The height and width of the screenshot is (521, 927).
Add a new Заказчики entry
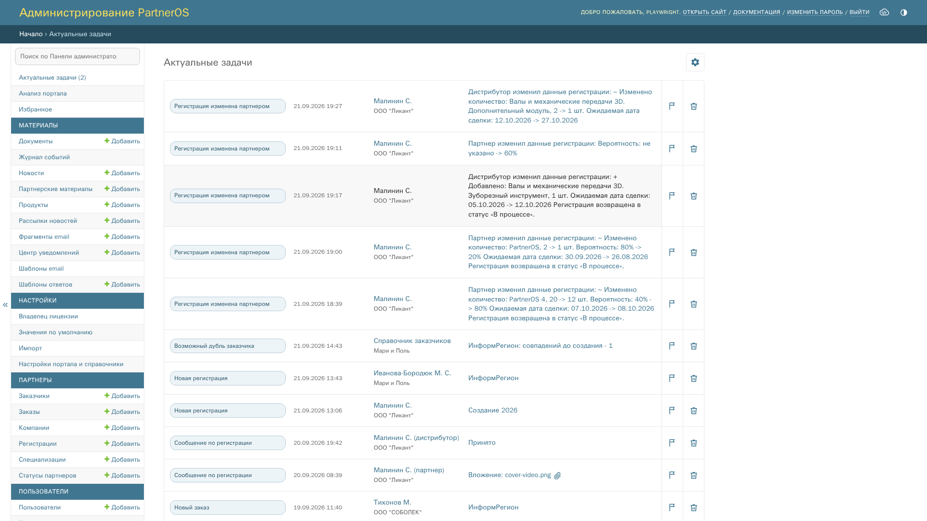(122, 396)
